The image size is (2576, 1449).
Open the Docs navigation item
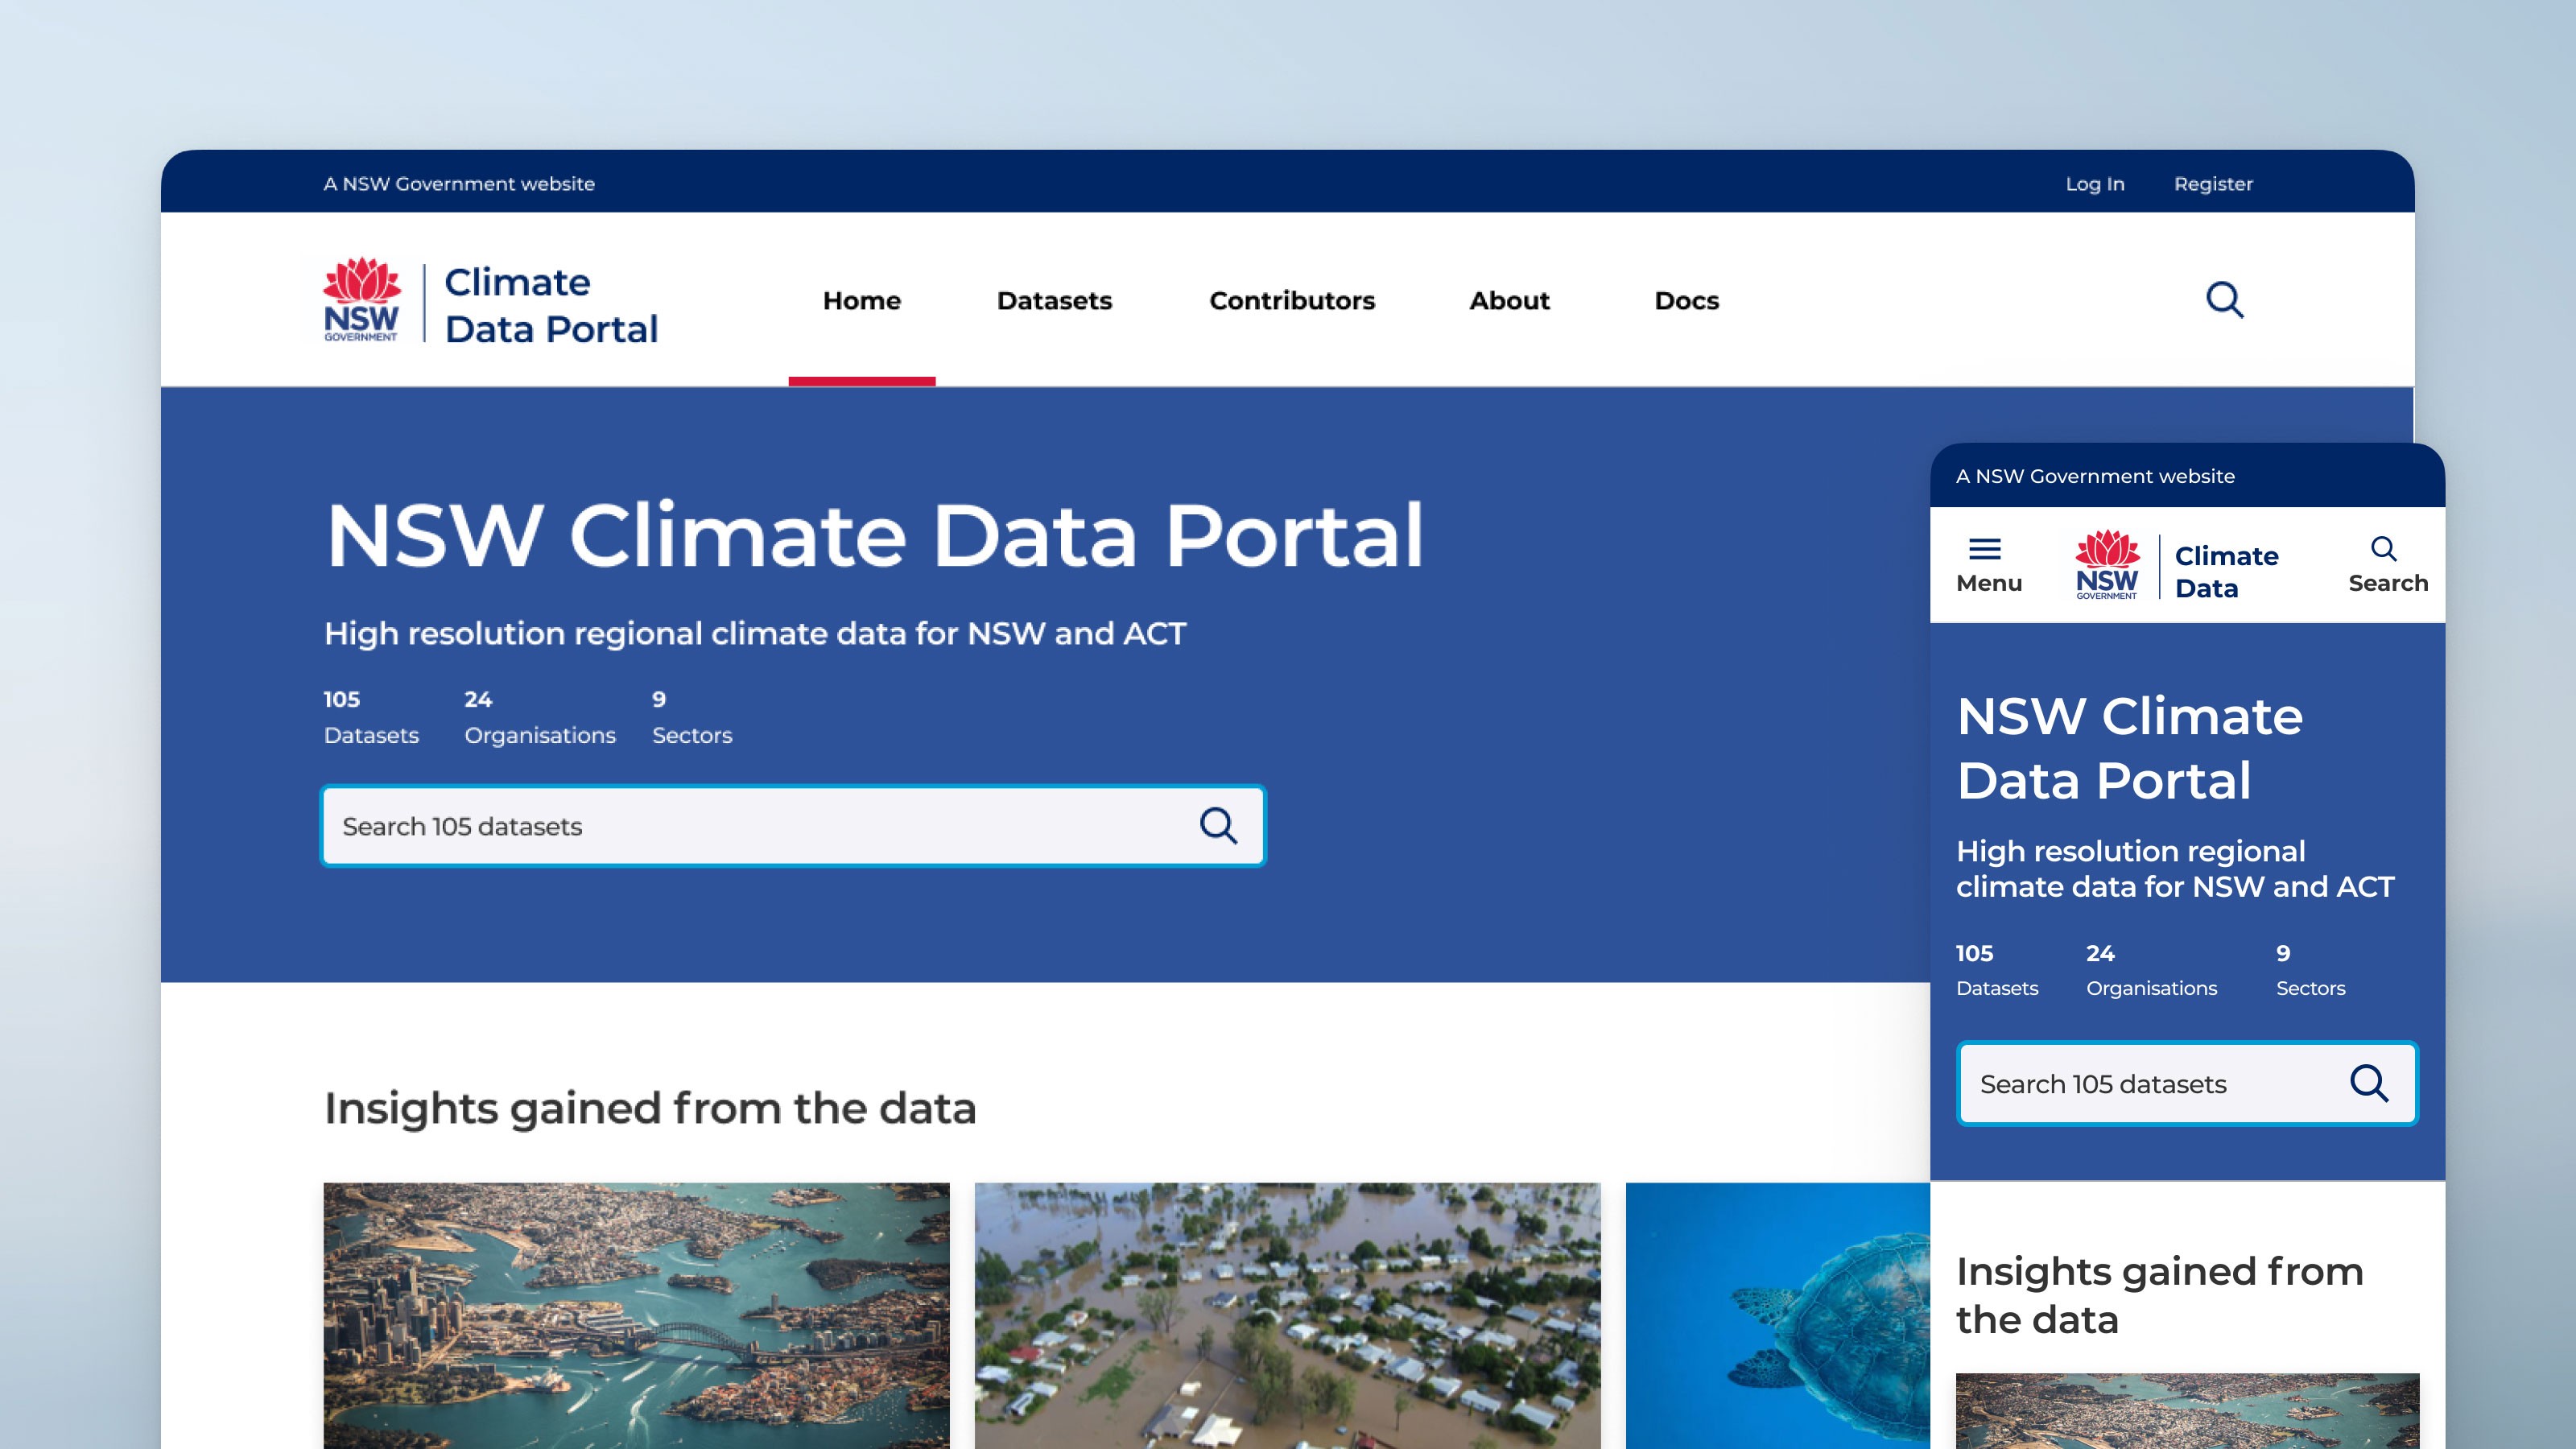1686,300
